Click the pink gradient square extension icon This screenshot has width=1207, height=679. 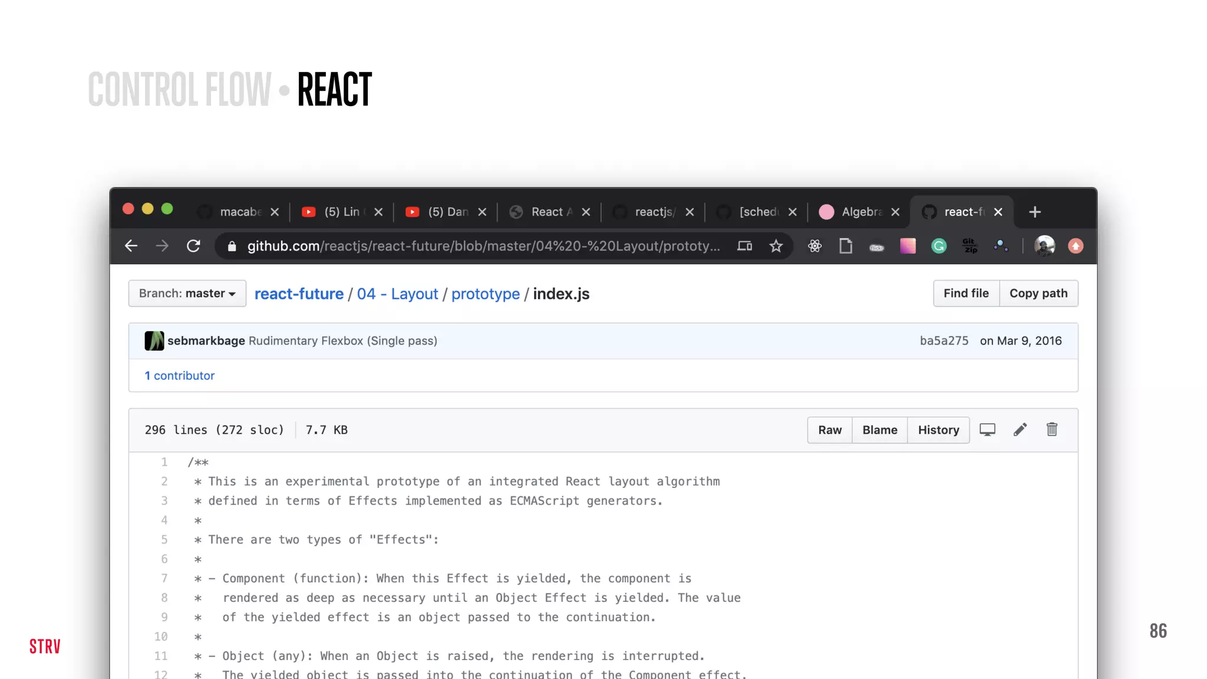click(908, 246)
